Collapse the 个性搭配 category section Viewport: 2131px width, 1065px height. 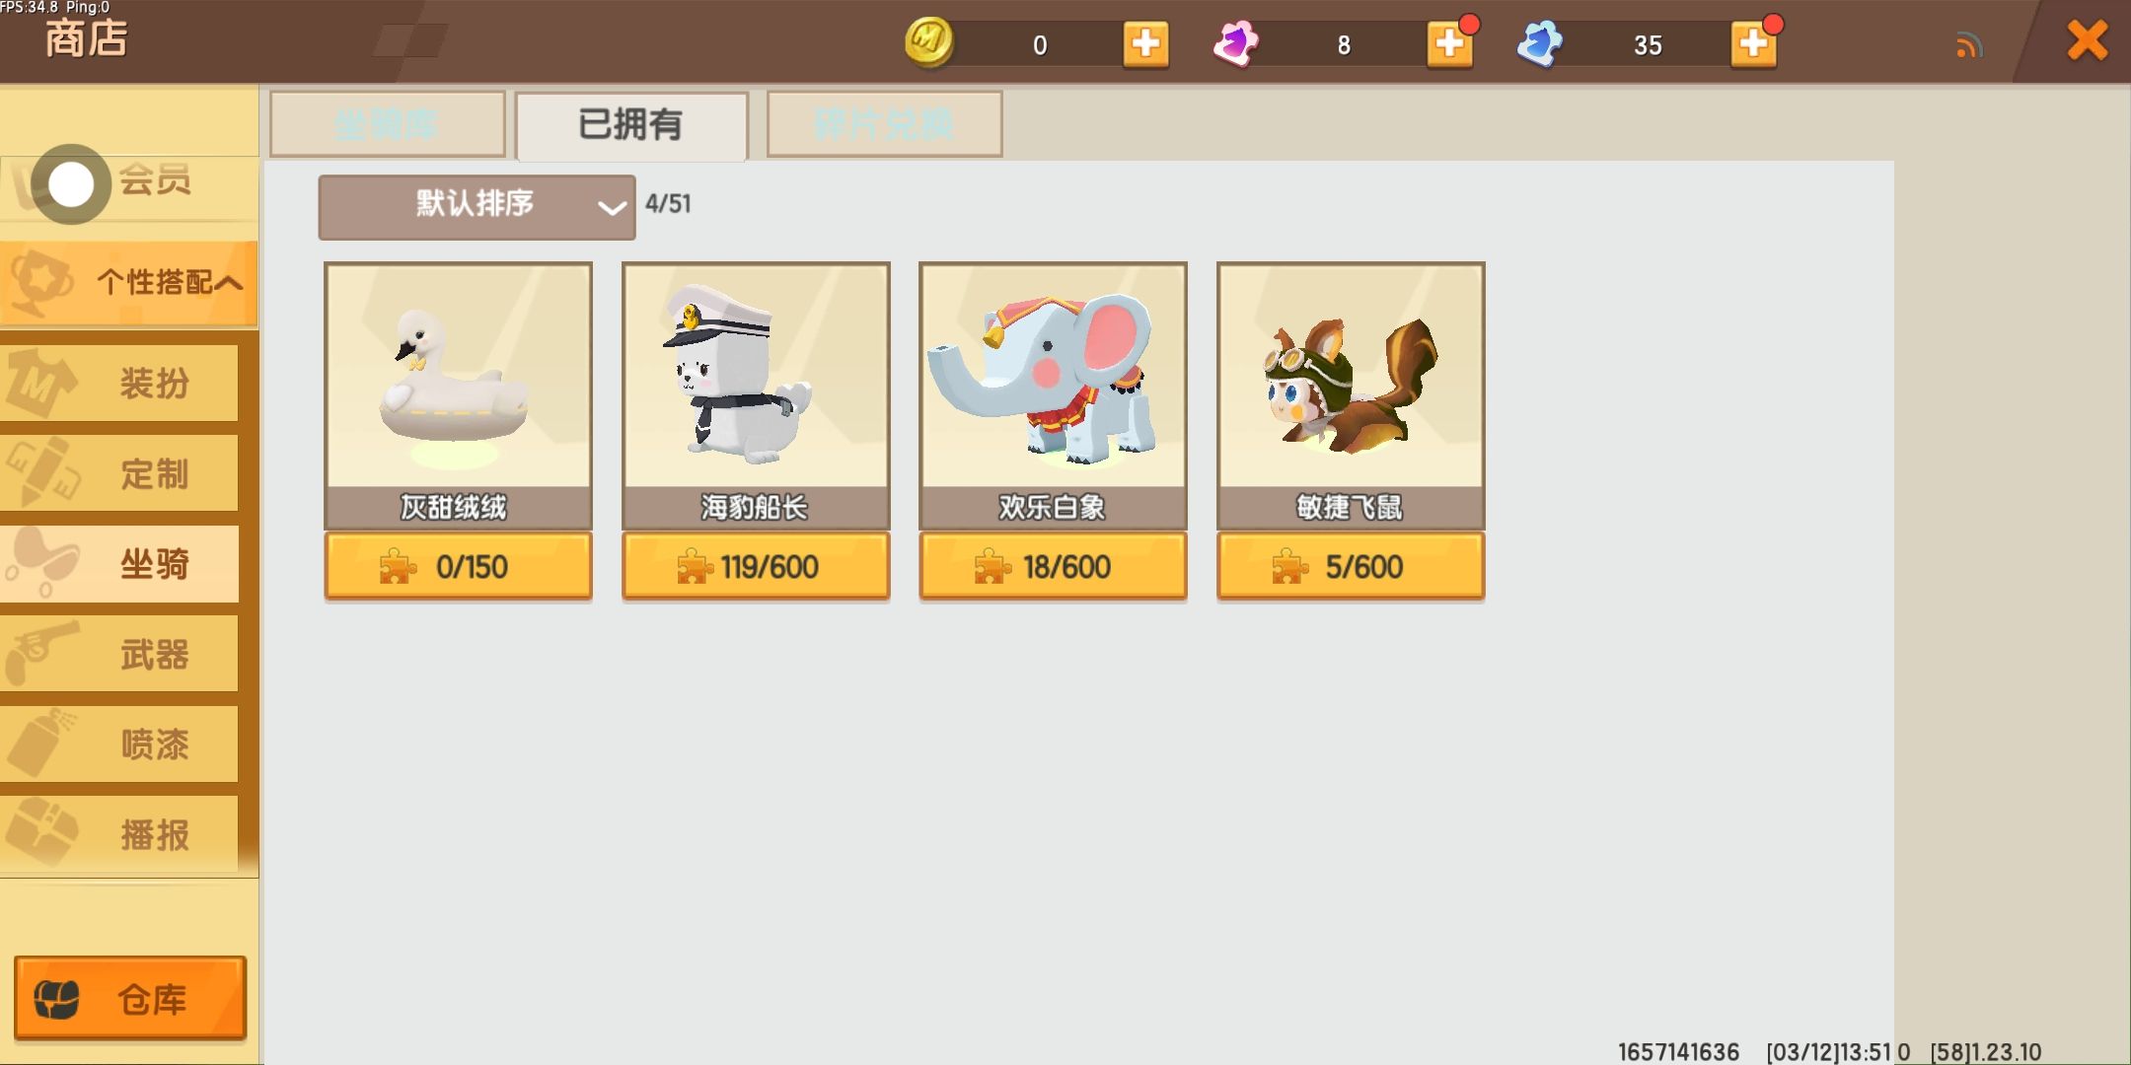(128, 283)
